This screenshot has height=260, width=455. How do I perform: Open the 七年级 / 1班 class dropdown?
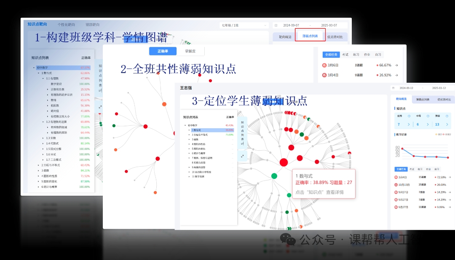[x=244, y=25]
